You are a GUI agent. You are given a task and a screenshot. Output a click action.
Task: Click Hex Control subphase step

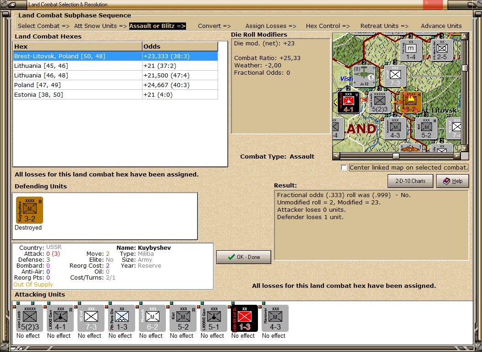pos(328,26)
